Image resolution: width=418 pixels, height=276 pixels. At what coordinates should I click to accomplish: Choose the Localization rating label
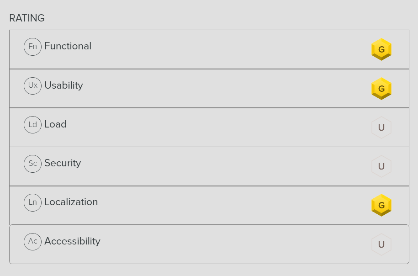[x=71, y=202]
